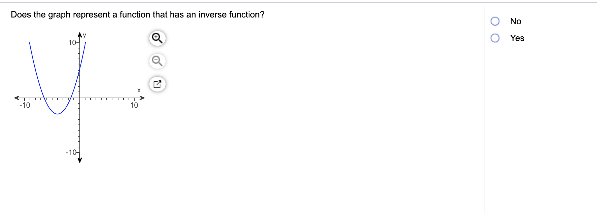Click the -10 label on the x axis
Screen dimensions: 597x214
[x=25, y=105]
